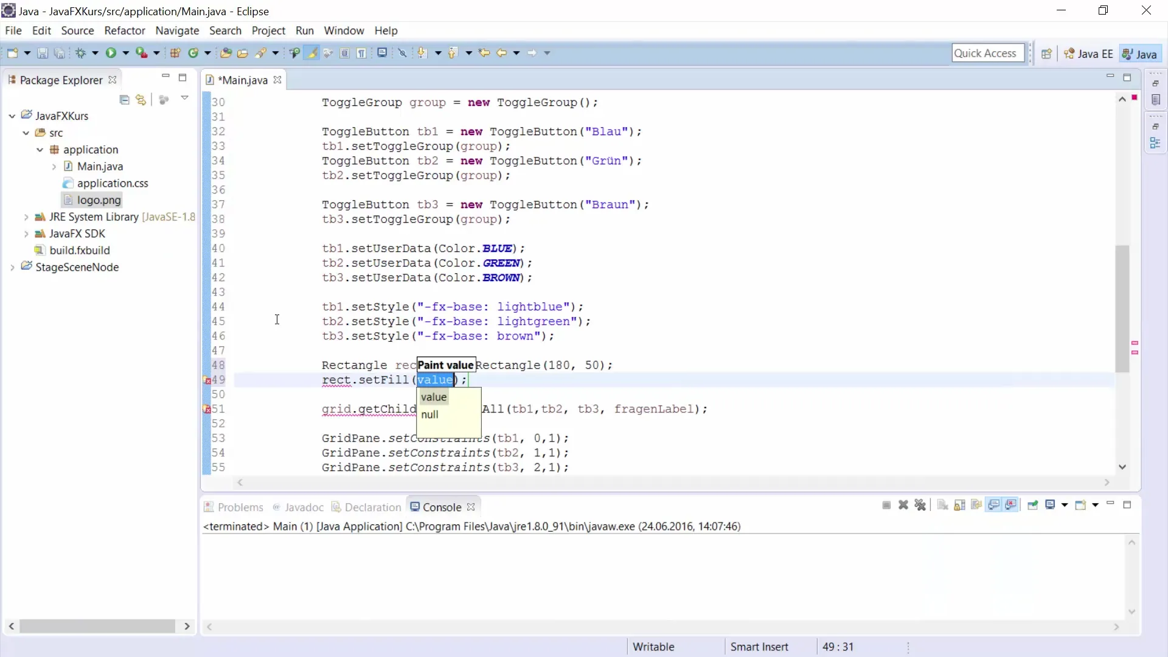Switch to the Java perspective
The width and height of the screenshot is (1168, 657).
(1140, 54)
